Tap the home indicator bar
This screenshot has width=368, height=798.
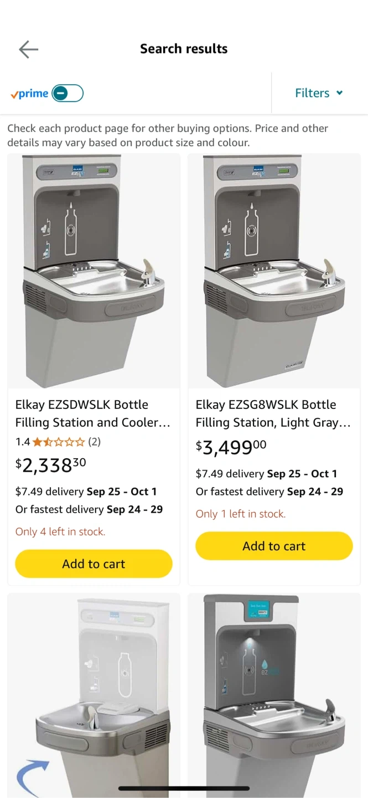point(184,789)
